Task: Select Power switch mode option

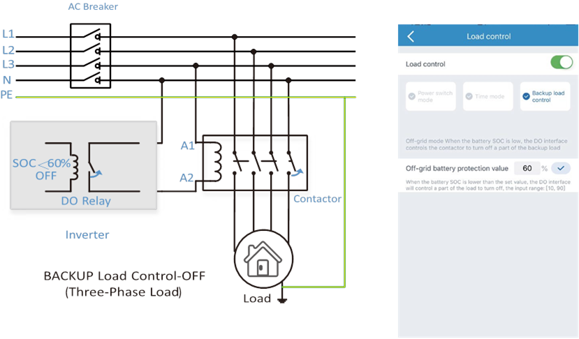Action: click(431, 96)
